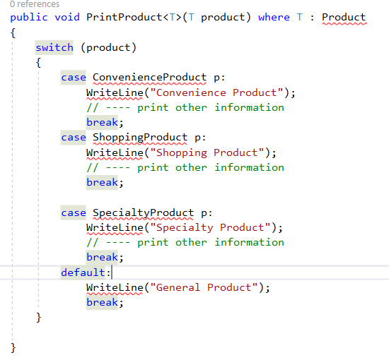Click the 'PrintProduct' method name
The width and height of the screenshot is (389, 360).
[124, 18]
